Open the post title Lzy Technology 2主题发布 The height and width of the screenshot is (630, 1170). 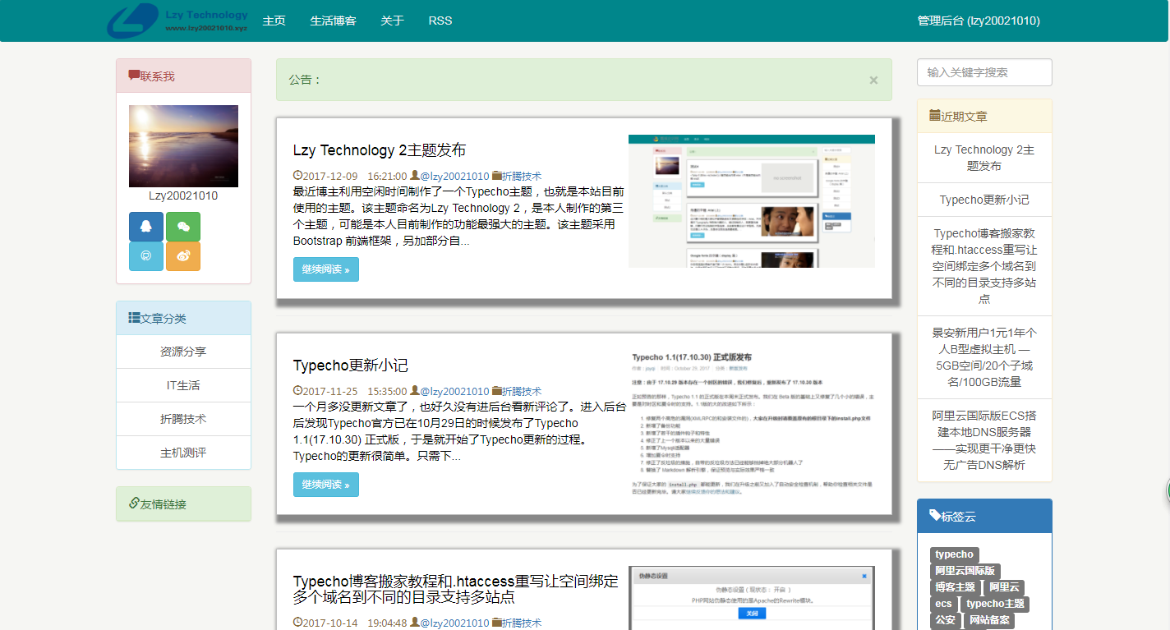pyautogui.click(x=380, y=150)
